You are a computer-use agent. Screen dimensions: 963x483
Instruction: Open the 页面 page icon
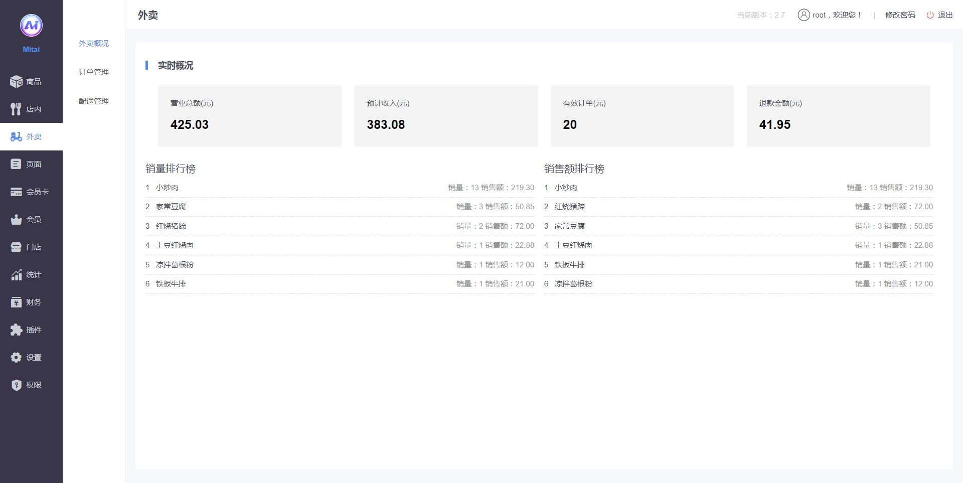point(16,164)
